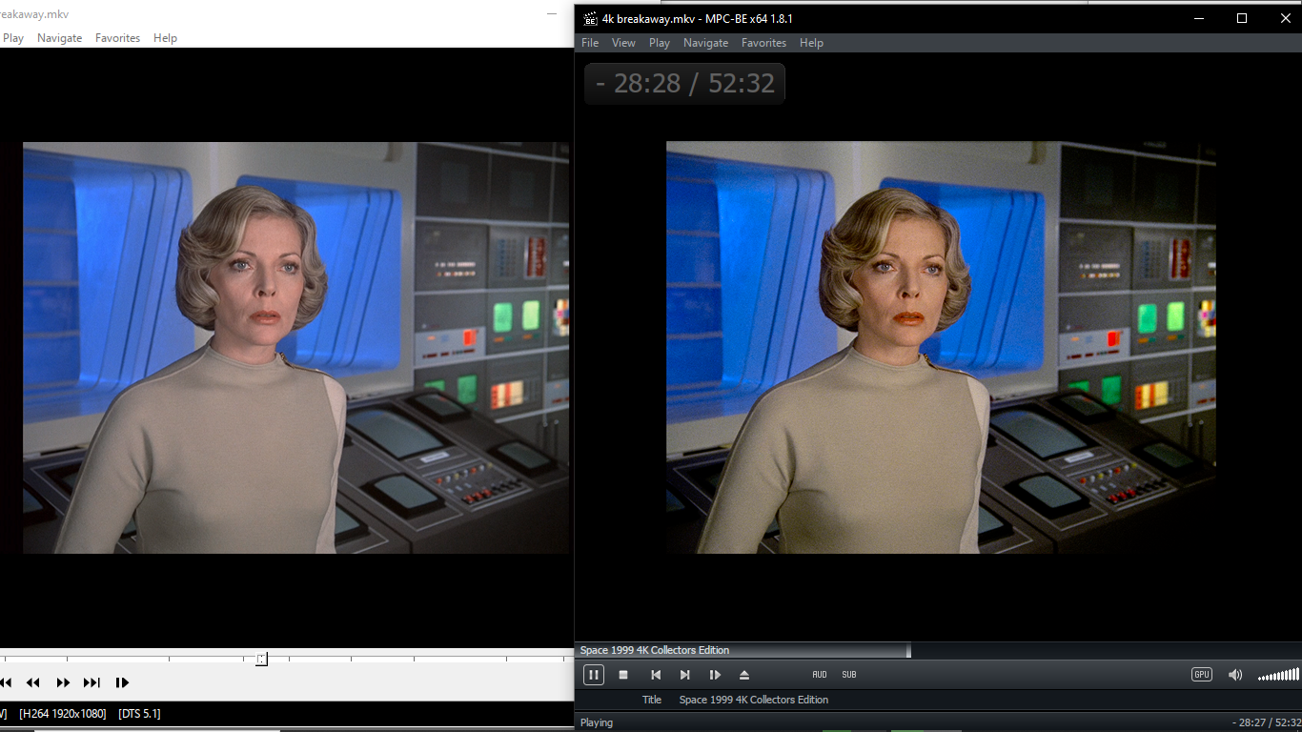This screenshot has height=732, width=1302.
Task: Minimize the left player window
Action: [552, 14]
